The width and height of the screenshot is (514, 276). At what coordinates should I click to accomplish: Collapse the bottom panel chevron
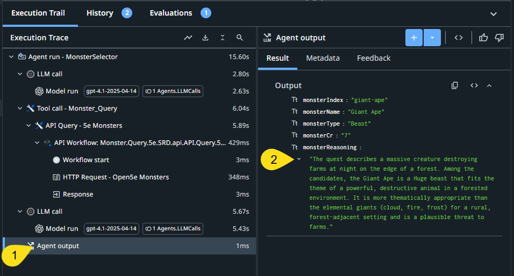[x=494, y=14]
